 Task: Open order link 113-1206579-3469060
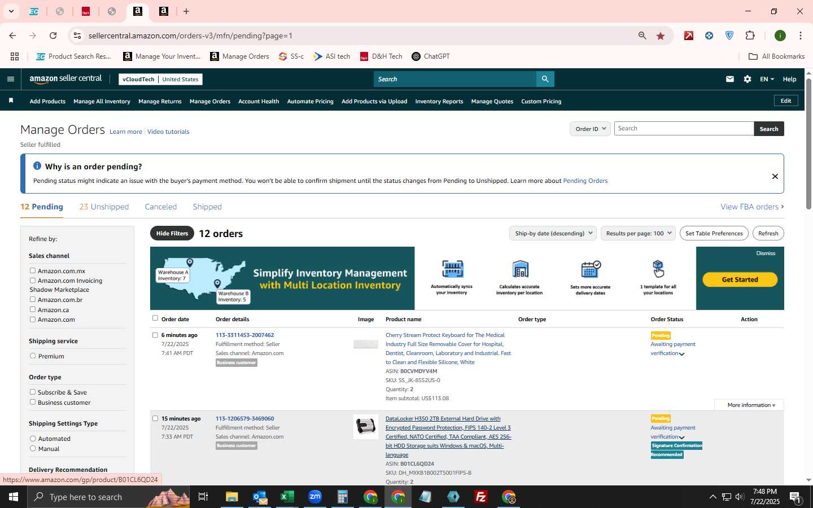pyautogui.click(x=244, y=418)
